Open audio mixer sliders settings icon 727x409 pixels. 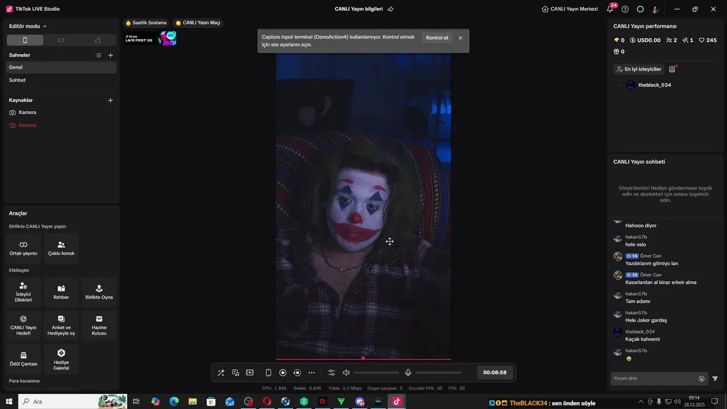tap(332, 373)
